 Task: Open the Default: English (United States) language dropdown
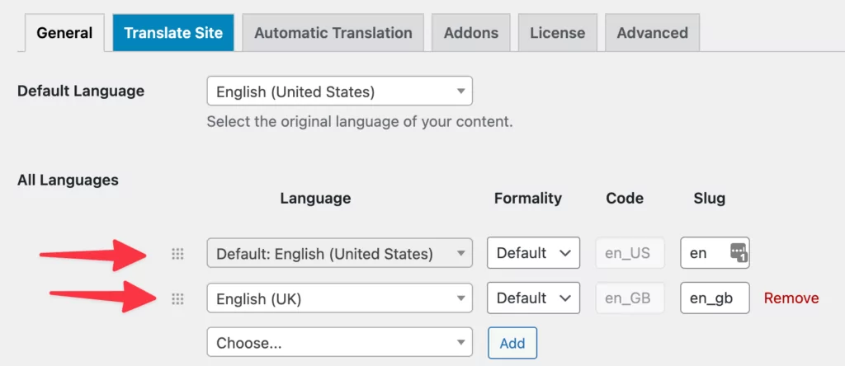pos(339,253)
